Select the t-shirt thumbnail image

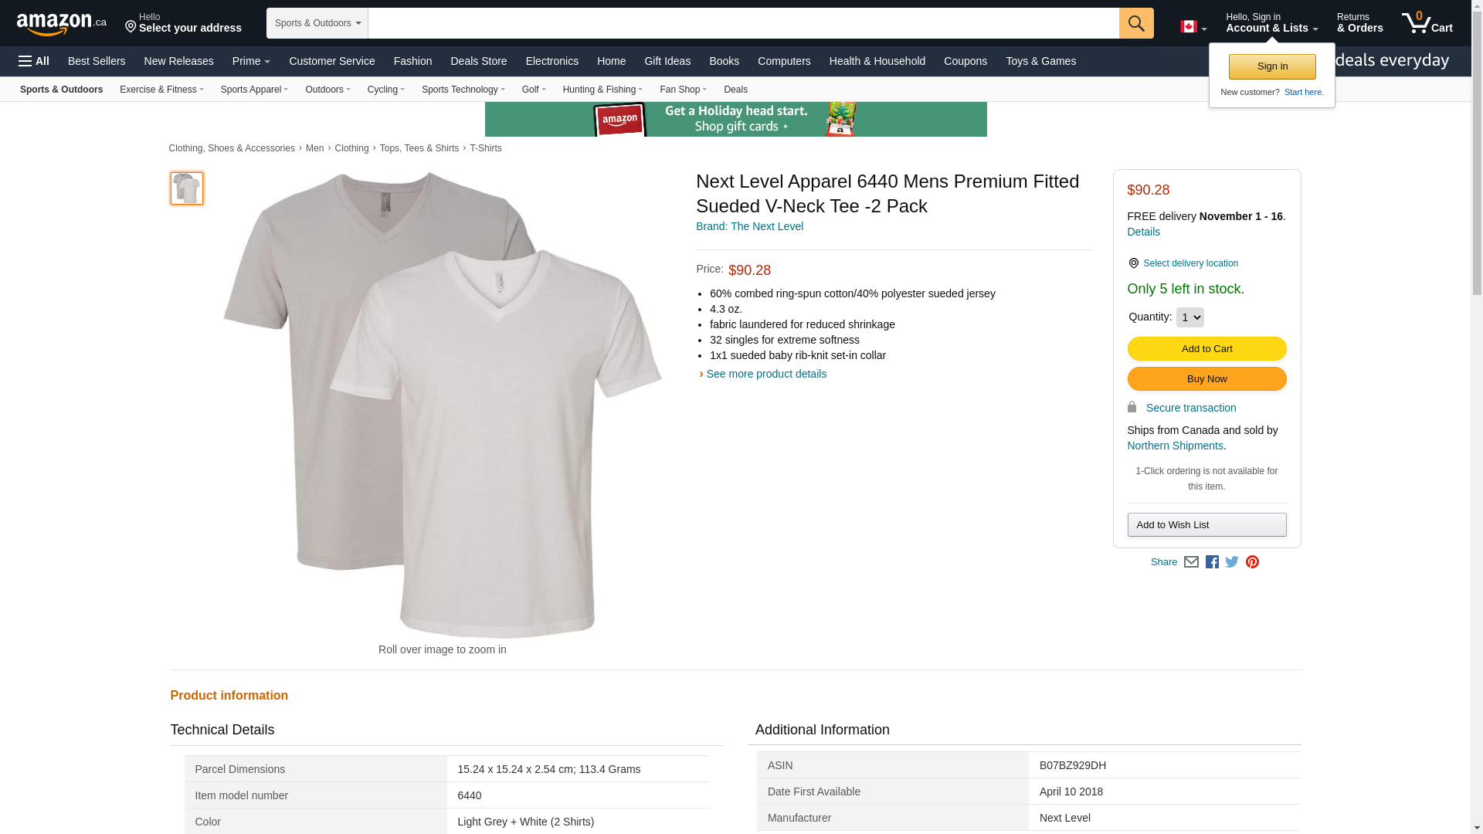(186, 188)
